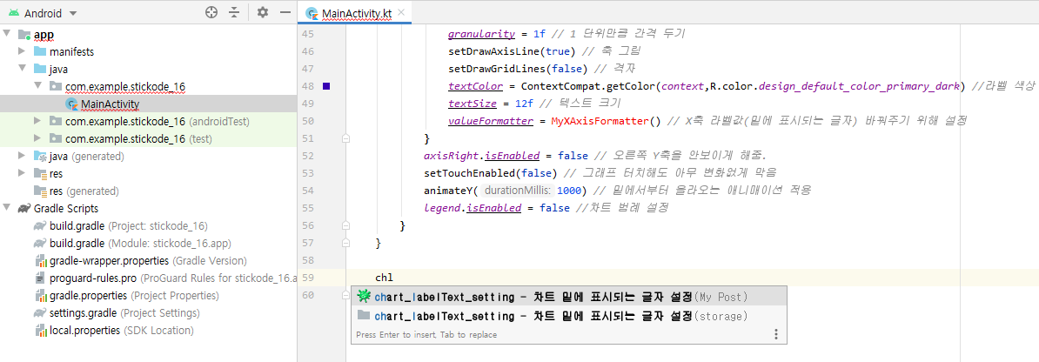Click the gradle-wrapper.properties file icon
Viewport: 1039px width, 362px height.
[40, 260]
